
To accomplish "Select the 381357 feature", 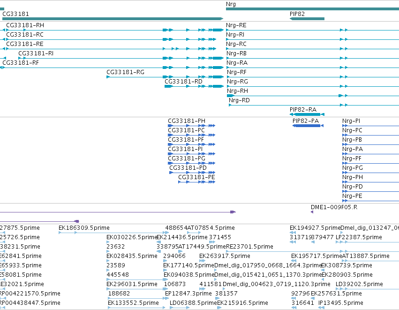I will pyautogui.click(x=226, y=294).
